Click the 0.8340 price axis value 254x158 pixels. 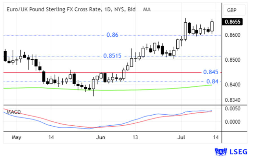(233, 100)
